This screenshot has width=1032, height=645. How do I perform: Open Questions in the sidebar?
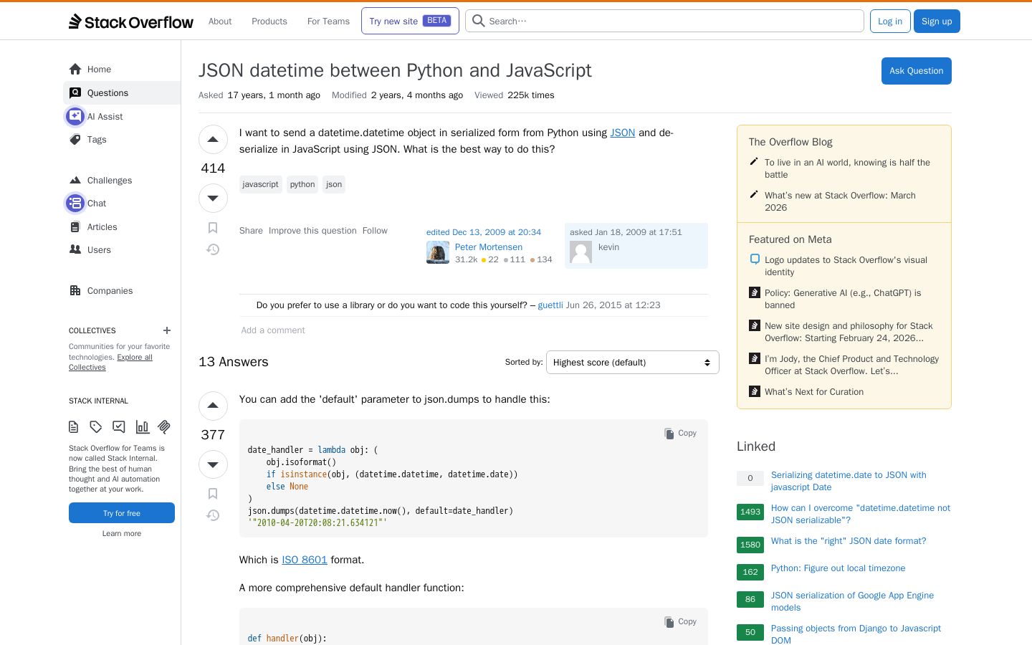coord(122,92)
